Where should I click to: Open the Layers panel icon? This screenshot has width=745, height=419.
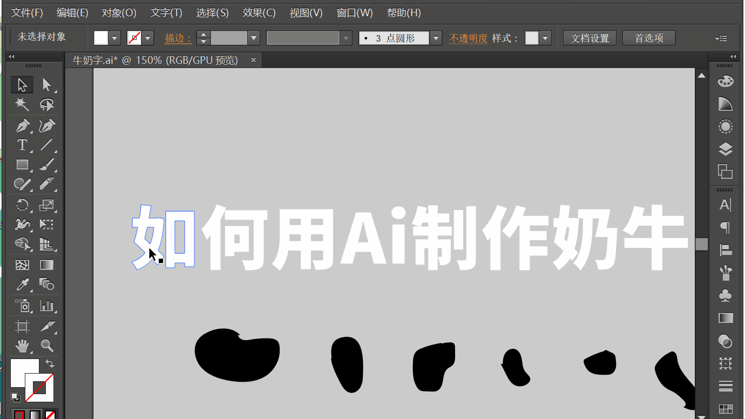tap(726, 149)
